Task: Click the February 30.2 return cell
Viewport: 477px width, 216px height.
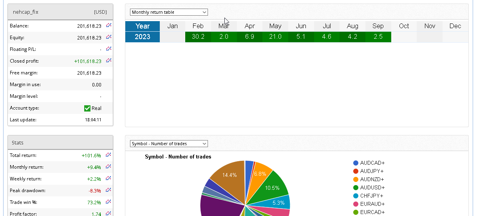Action: 198,37
